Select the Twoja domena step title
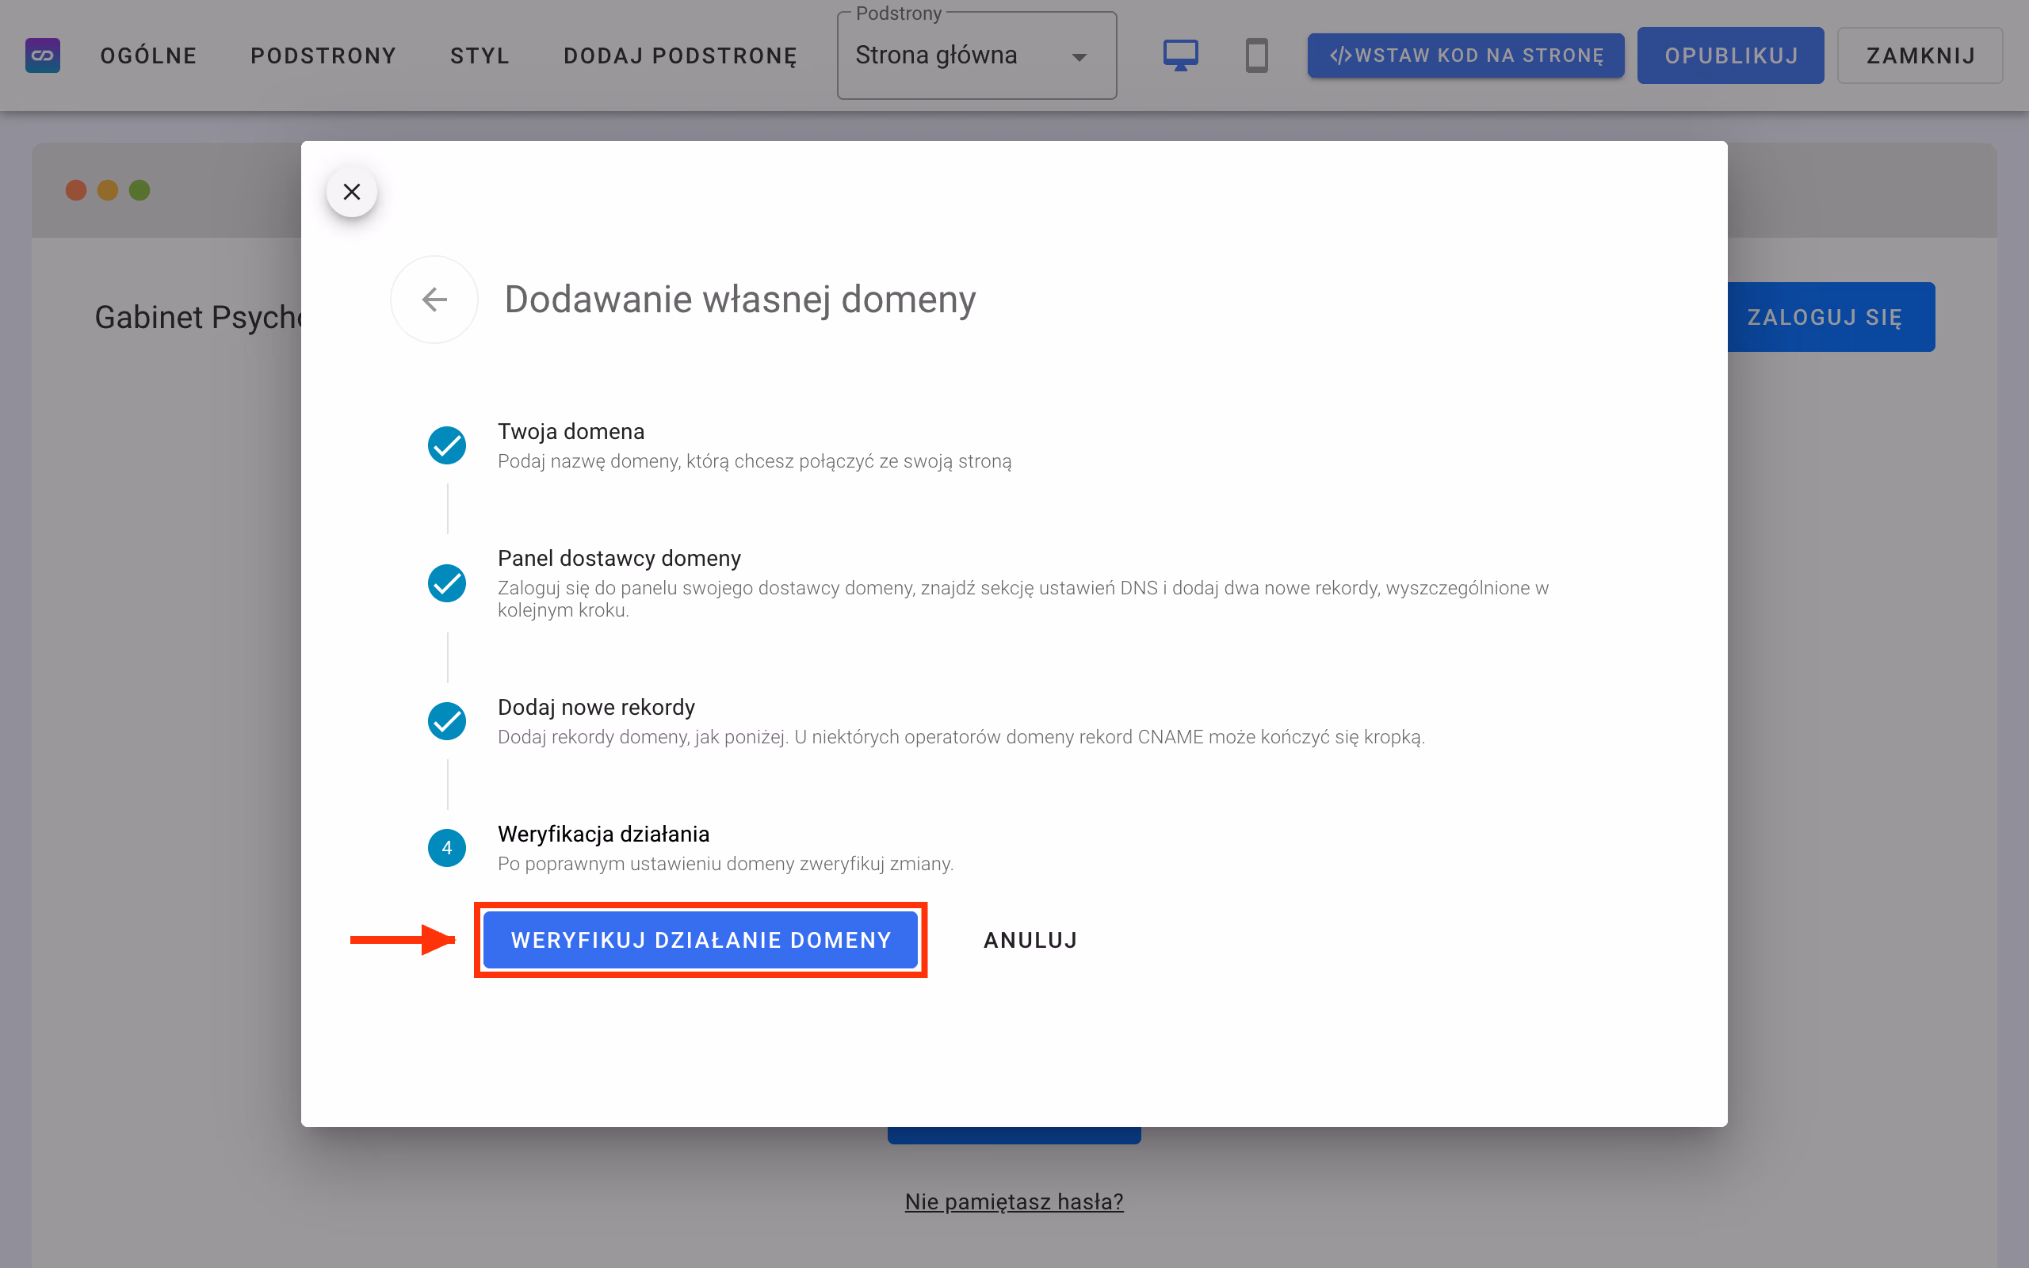Image resolution: width=2029 pixels, height=1268 pixels. click(x=571, y=431)
